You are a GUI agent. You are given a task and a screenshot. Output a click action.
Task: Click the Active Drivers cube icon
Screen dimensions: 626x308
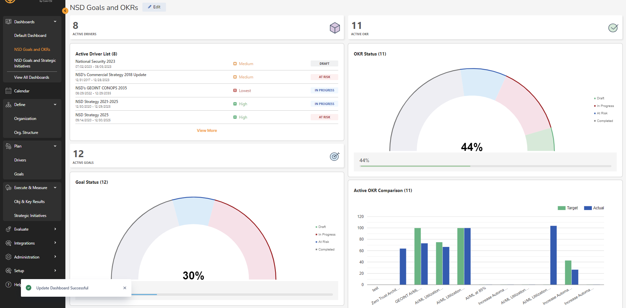pos(335,28)
